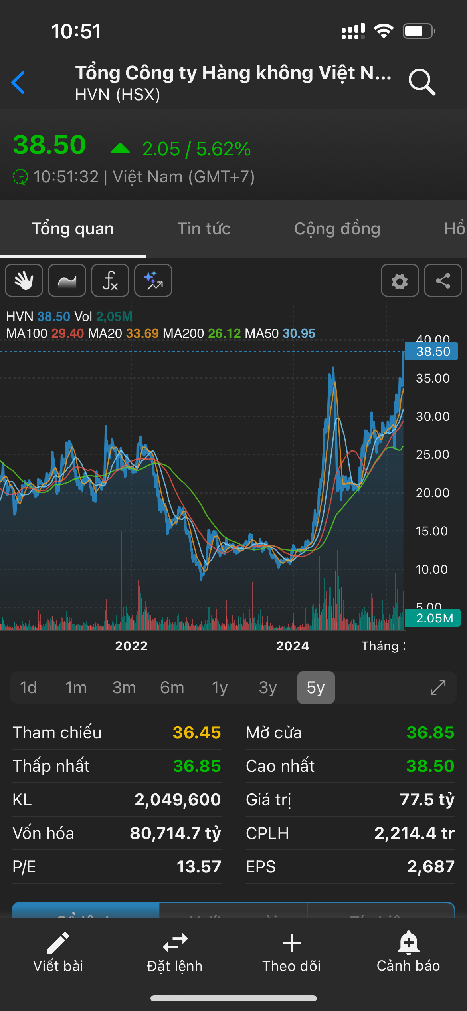Open the AI sparkle drawing tool
The height and width of the screenshot is (1011, 467).
pyautogui.click(x=153, y=280)
